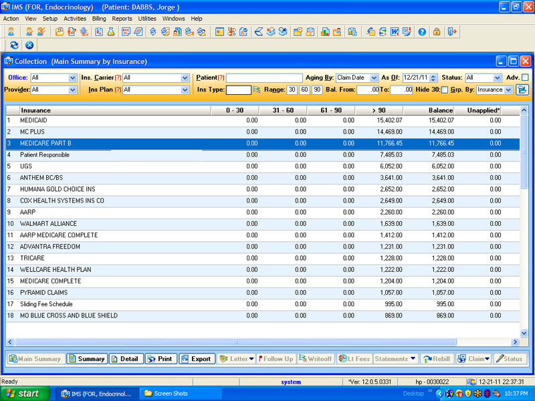Click the blue refresh arrows icon

14,45
